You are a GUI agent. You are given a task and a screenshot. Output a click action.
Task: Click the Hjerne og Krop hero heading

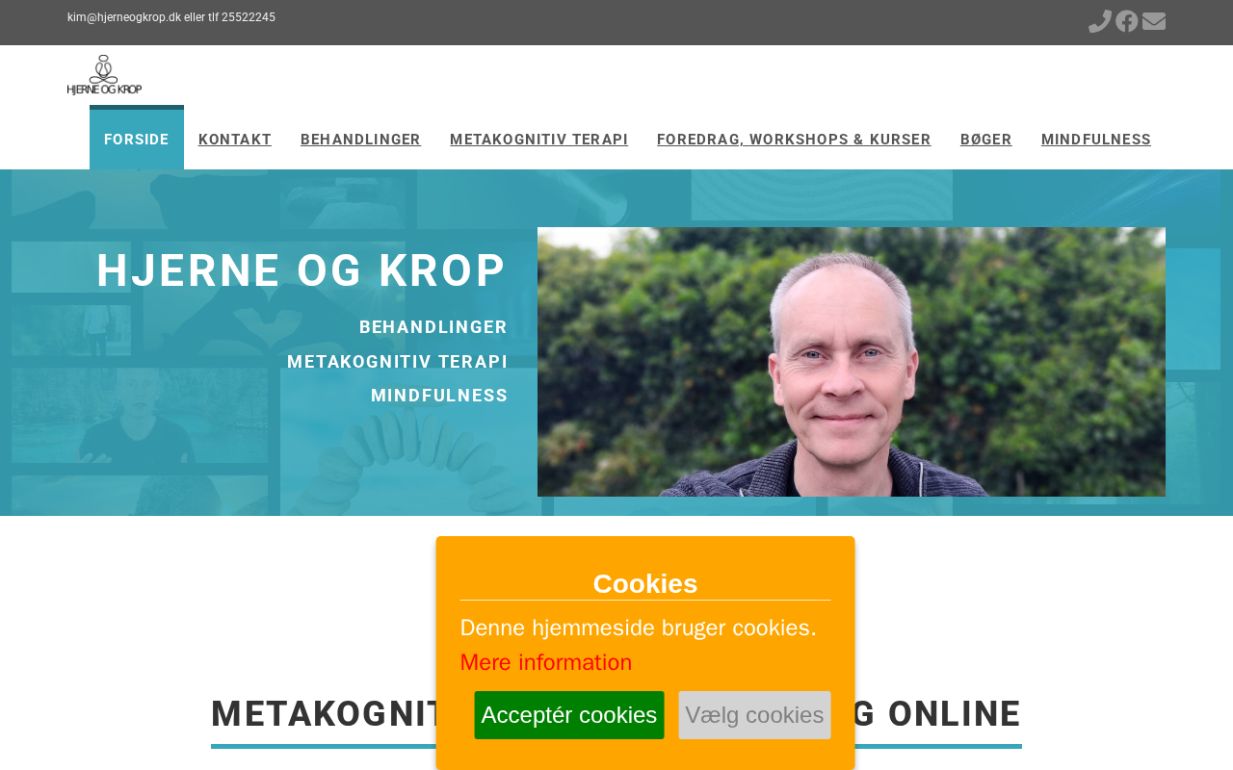[x=302, y=270]
